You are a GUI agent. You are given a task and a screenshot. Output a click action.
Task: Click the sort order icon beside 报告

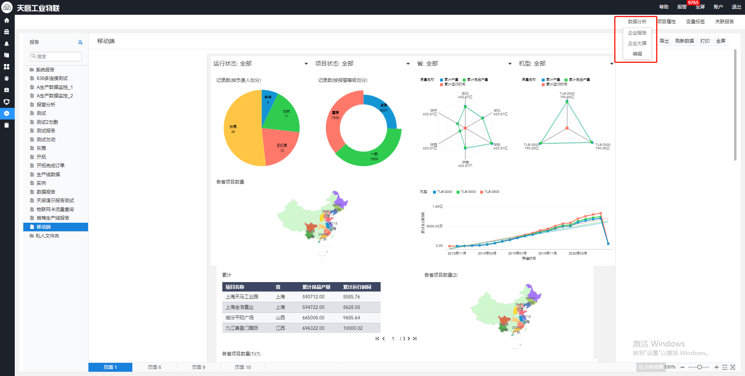(x=80, y=42)
